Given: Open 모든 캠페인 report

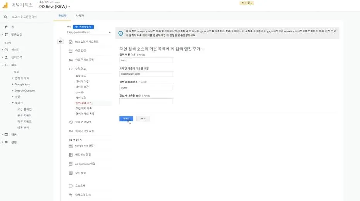Looking at the screenshot, I should (x=24, y=109).
